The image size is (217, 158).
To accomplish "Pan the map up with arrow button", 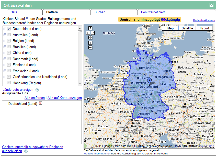I will [90, 28].
